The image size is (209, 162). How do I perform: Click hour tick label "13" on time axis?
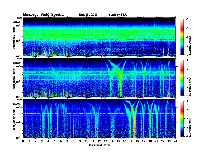[106, 141]
